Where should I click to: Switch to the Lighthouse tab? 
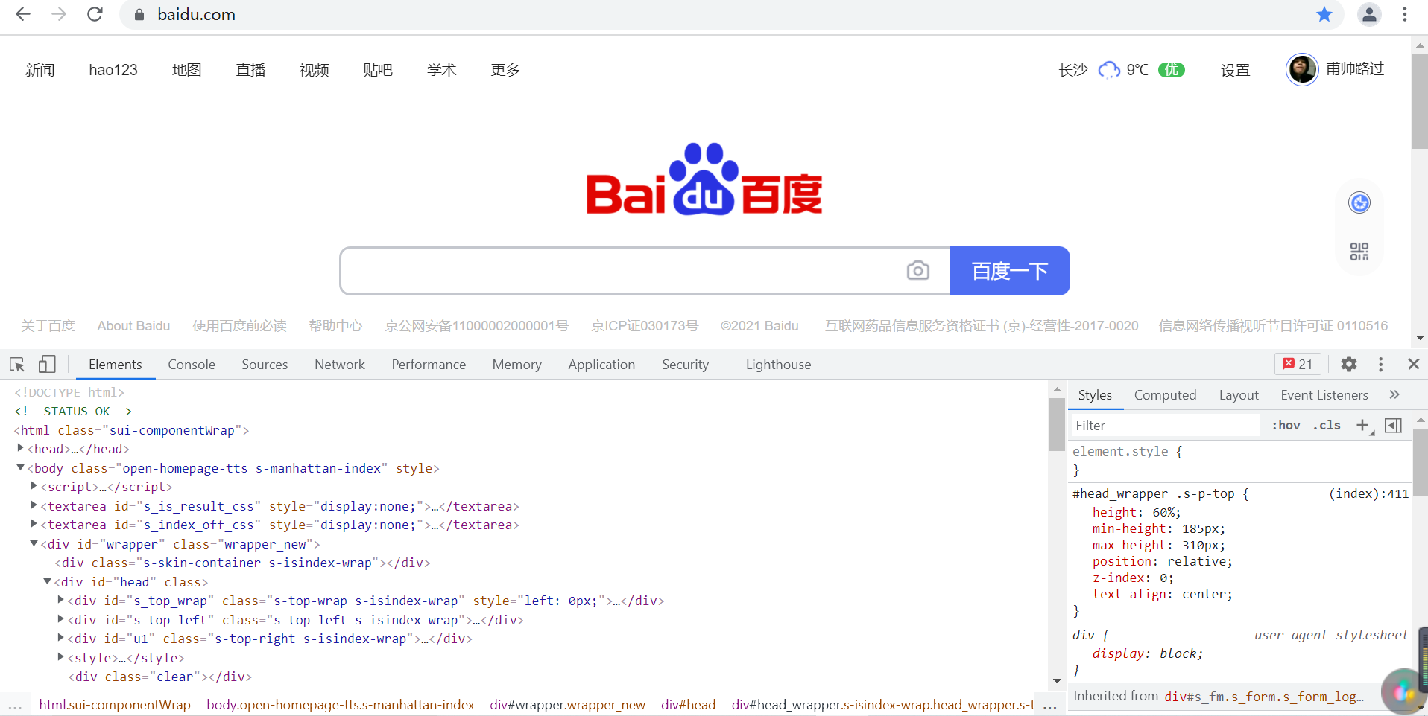pos(778,364)
